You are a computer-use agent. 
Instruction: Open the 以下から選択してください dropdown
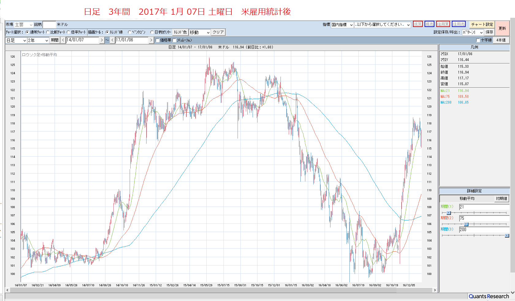point(382,25)
